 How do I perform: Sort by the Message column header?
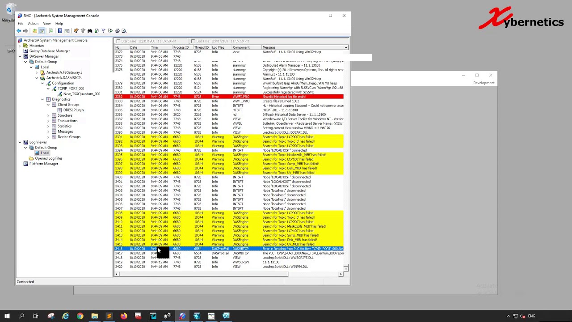click(302, 47)
